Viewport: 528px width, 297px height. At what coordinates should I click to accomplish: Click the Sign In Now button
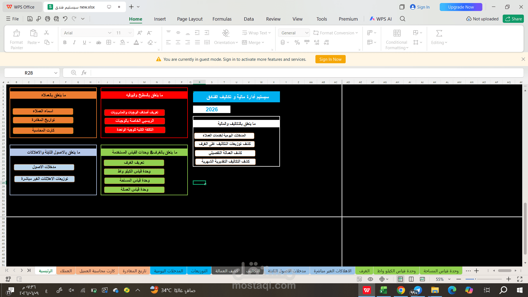point(330,59)
